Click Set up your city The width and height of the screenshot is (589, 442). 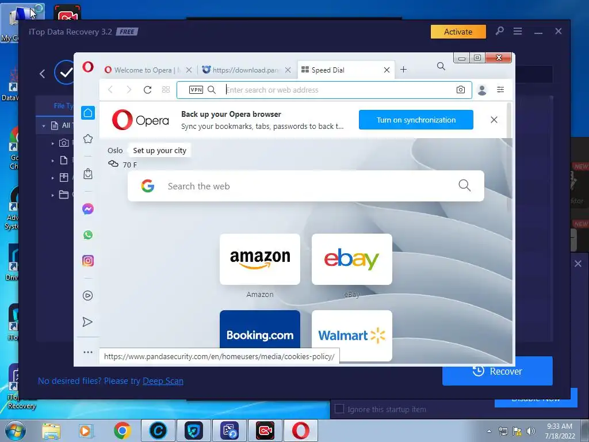[x=160, y=151]
